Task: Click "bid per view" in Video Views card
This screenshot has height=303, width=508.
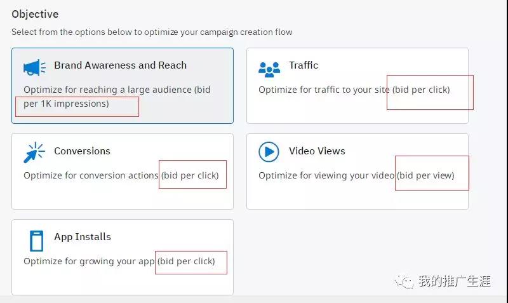Action: point(426,176)
